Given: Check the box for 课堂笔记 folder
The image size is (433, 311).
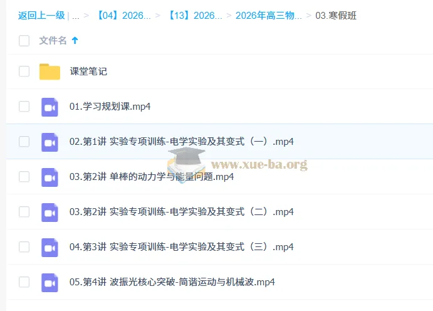Looking at the screenshot, I should tap(24, 71).
